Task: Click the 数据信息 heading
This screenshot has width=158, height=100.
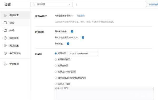Action: point(40,32)
